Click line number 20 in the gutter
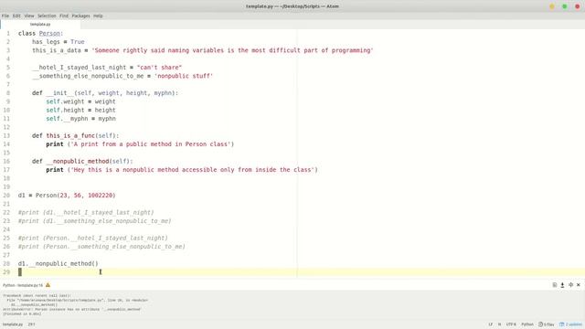This screenshot has height=329, width=585. click(x=6, y=195)
